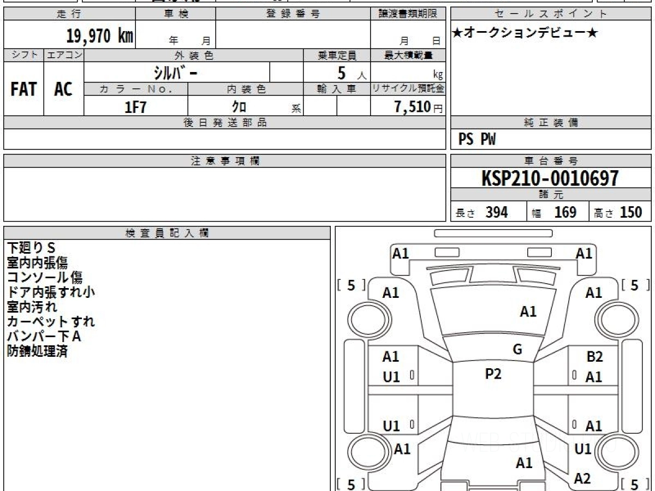This screenshot has height=491, width=655.
Task: Click the 内装色 header cell
Action: (x=246, y=89)
